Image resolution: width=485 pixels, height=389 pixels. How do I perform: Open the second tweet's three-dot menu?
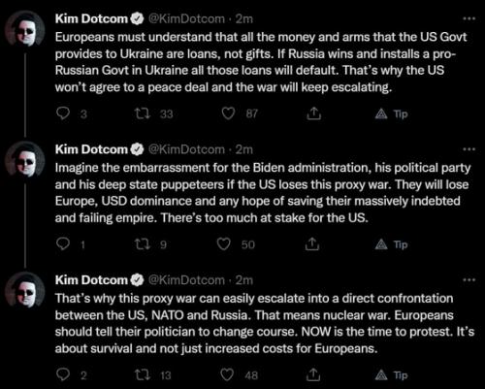[469, 149]
